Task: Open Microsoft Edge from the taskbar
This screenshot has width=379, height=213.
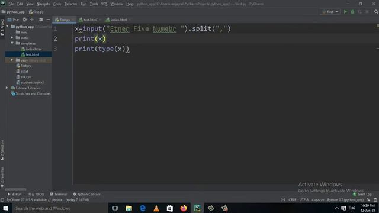Action: pos(143,208)
